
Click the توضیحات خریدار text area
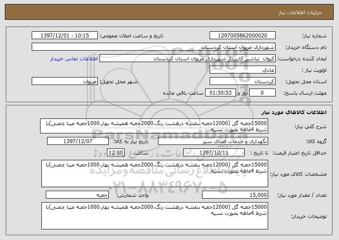pos(155,216)
